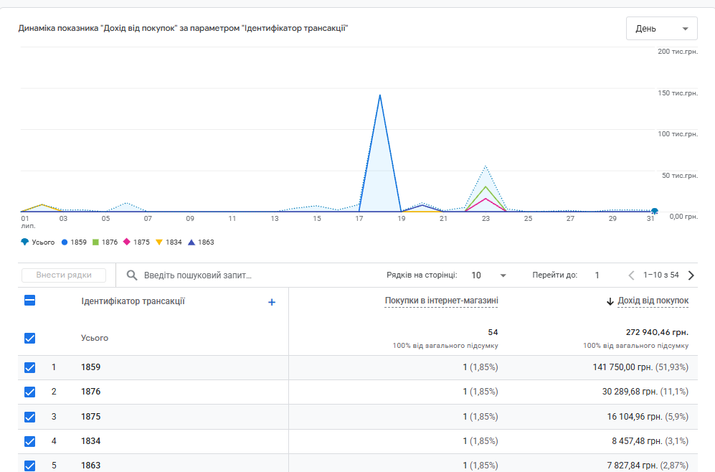Screen dimensions: 715x472
Task: Click the 1875 diamond legend marker
Action: [x=127, y=242]
